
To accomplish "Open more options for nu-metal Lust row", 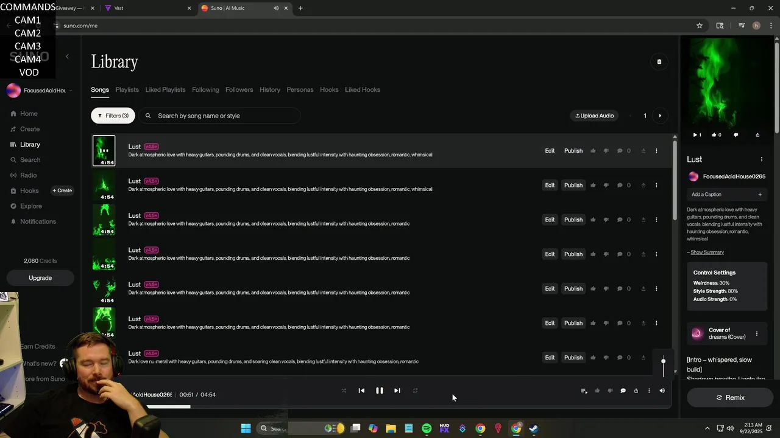I will pyautogui.click(x=656, y=358).
